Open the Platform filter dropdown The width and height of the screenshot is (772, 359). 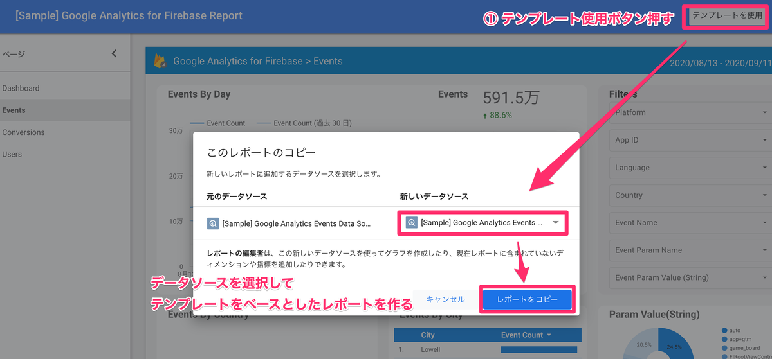(x=690, y=112)
